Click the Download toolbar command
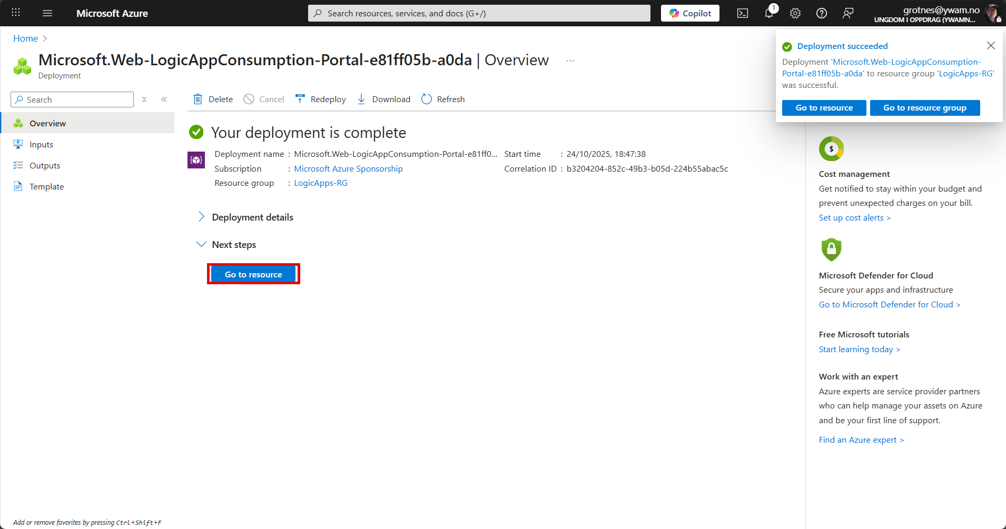 pos(383,99)
